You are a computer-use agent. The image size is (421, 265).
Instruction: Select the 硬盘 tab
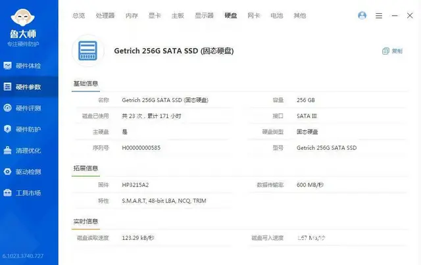(x=231, y=16)
